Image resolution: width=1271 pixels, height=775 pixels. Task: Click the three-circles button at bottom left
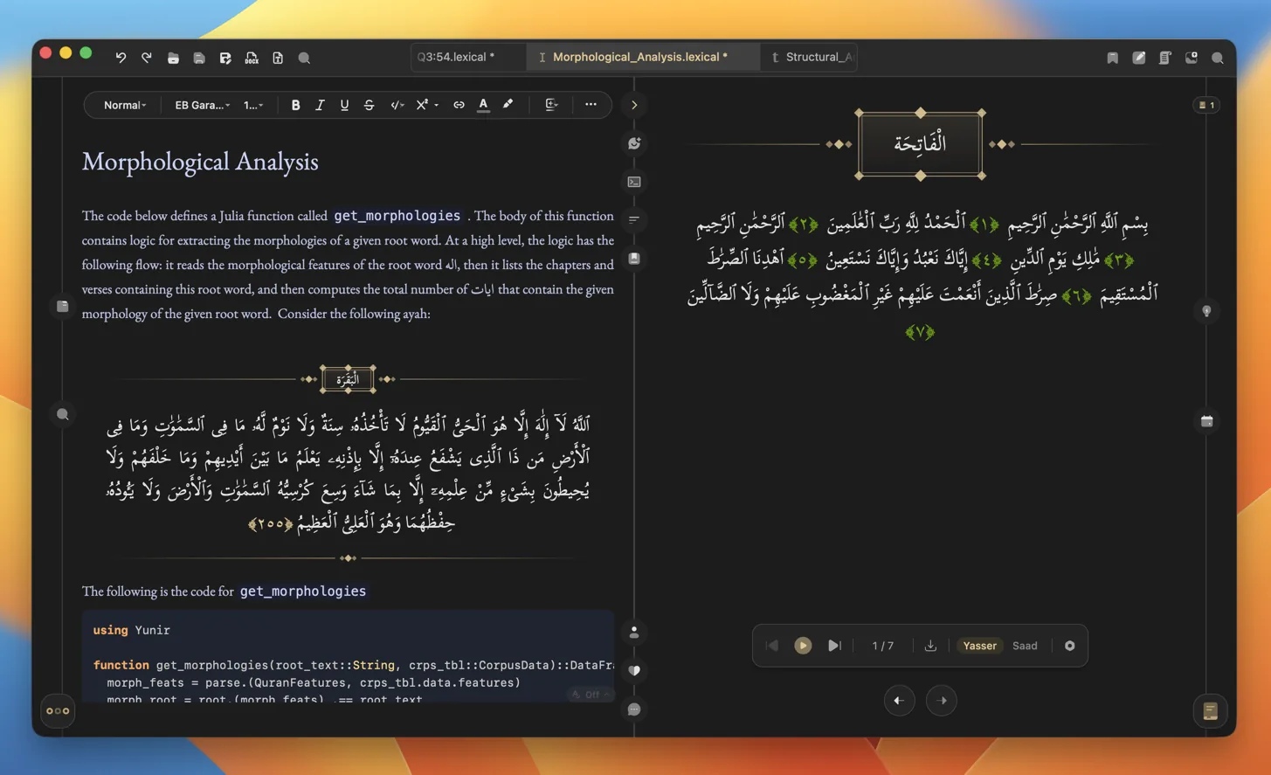coord(58,711)
